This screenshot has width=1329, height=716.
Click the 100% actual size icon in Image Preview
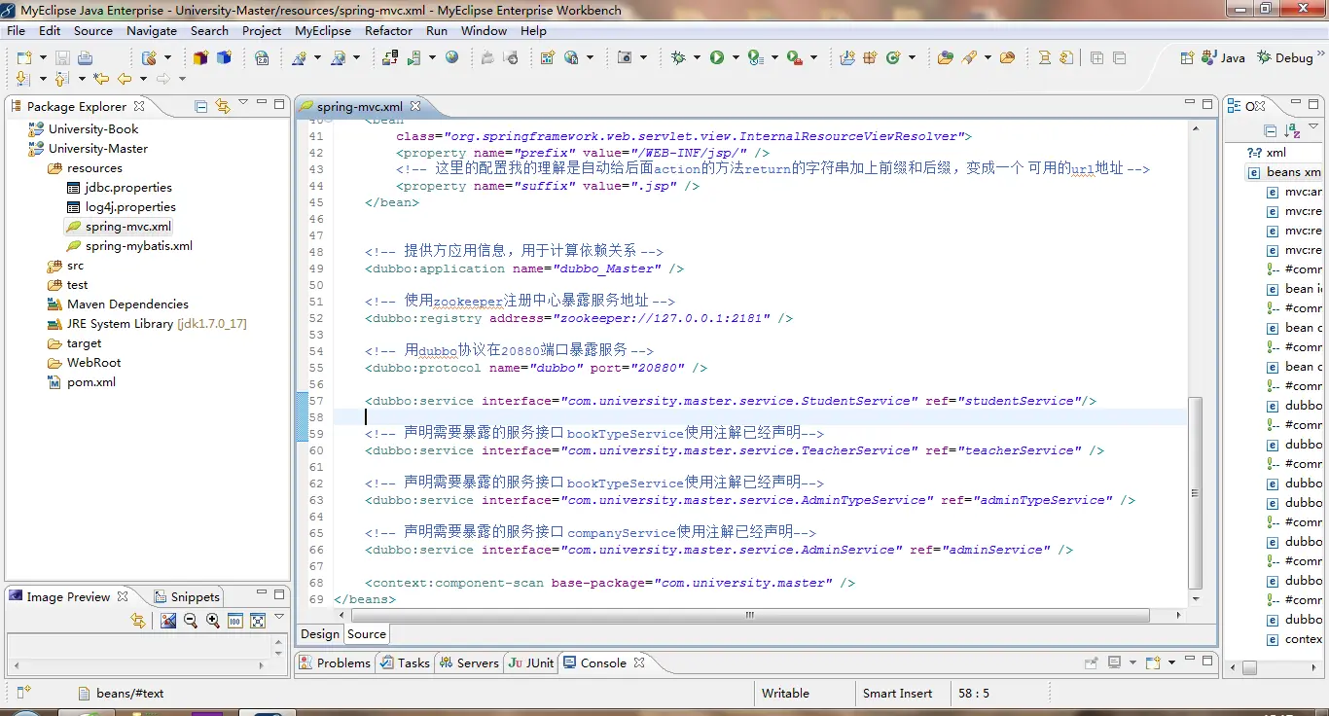pyautogui.click(x=235, y=621)
